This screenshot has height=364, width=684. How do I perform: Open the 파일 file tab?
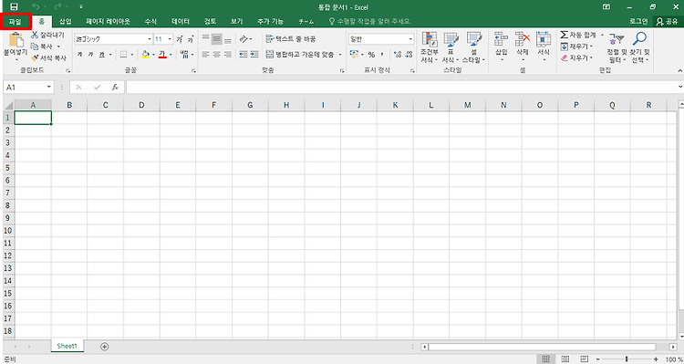(x=15, y=21)
